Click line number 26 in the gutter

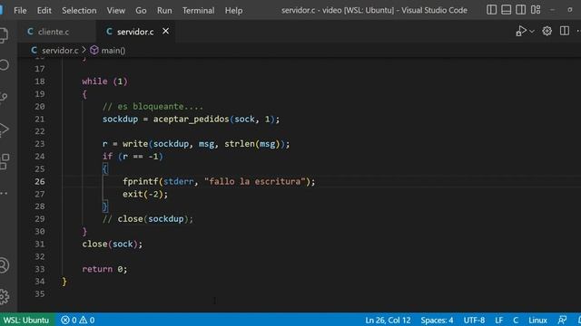40,181
